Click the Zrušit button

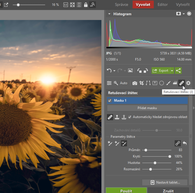point(168,190)
